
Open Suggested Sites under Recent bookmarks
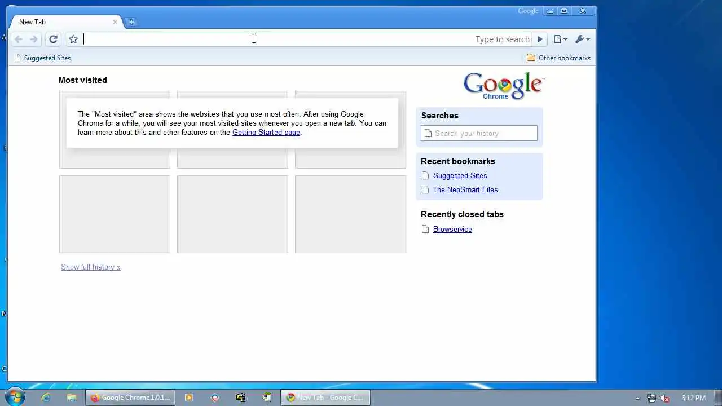[460, 176]
